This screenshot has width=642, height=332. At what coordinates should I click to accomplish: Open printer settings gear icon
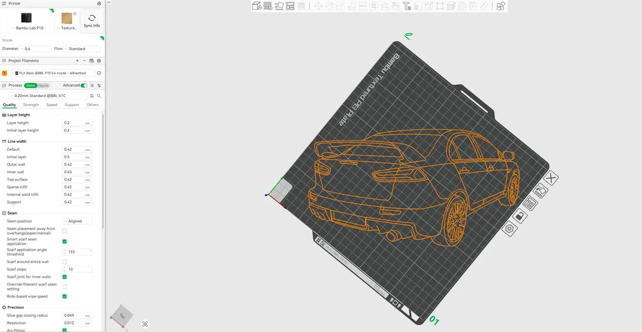[99, 4]
